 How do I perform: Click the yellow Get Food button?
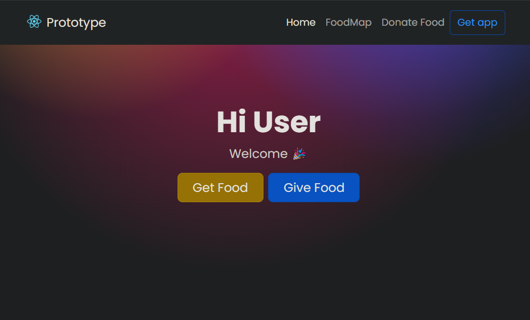[220, 188]
